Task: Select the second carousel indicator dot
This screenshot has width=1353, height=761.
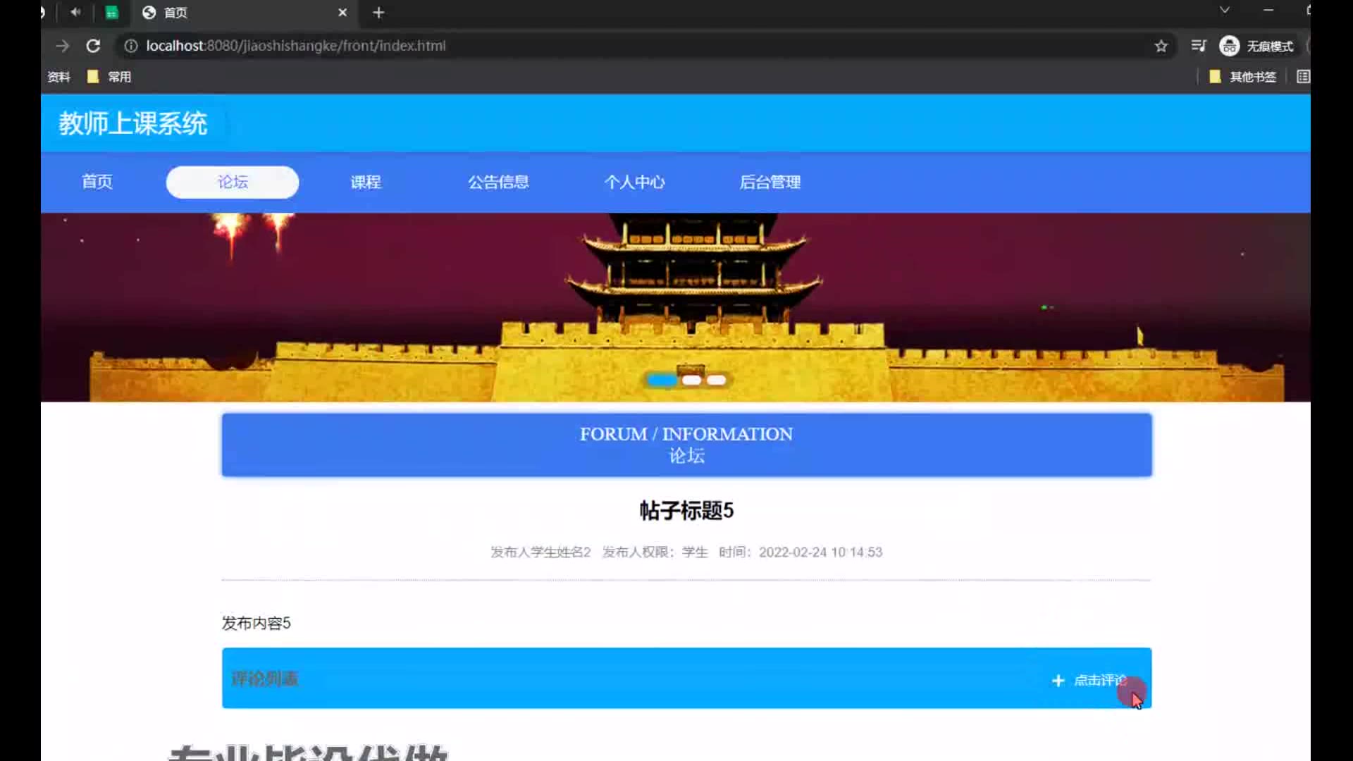Action: click(x=691, y=380)
